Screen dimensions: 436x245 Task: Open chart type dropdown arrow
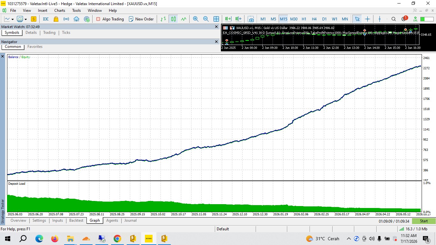pos(12,19)
